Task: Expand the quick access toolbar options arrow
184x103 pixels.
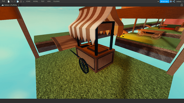Action: click(x=23, y=2)
